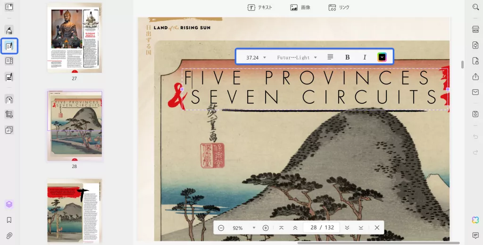Open the Convert PDF tool
The height and width of the screenshot is (245, 483).
475,45
